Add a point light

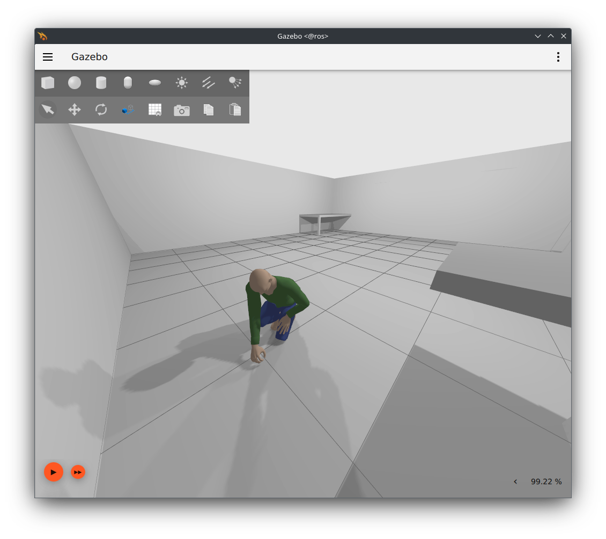[182, 83]
